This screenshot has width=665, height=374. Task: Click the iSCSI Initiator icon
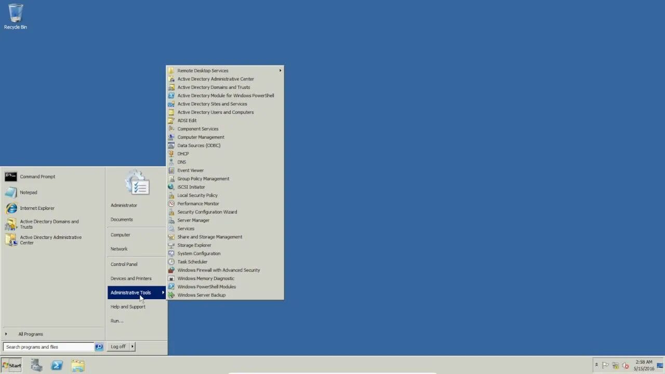click(x=171, y=187)
